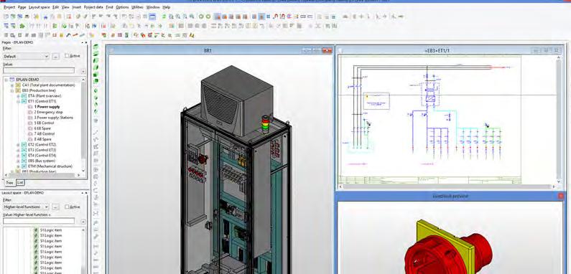Select the second 3D viewpoint cube icon
The width and height of the screenshot is (571, 274).
[96, 54]
